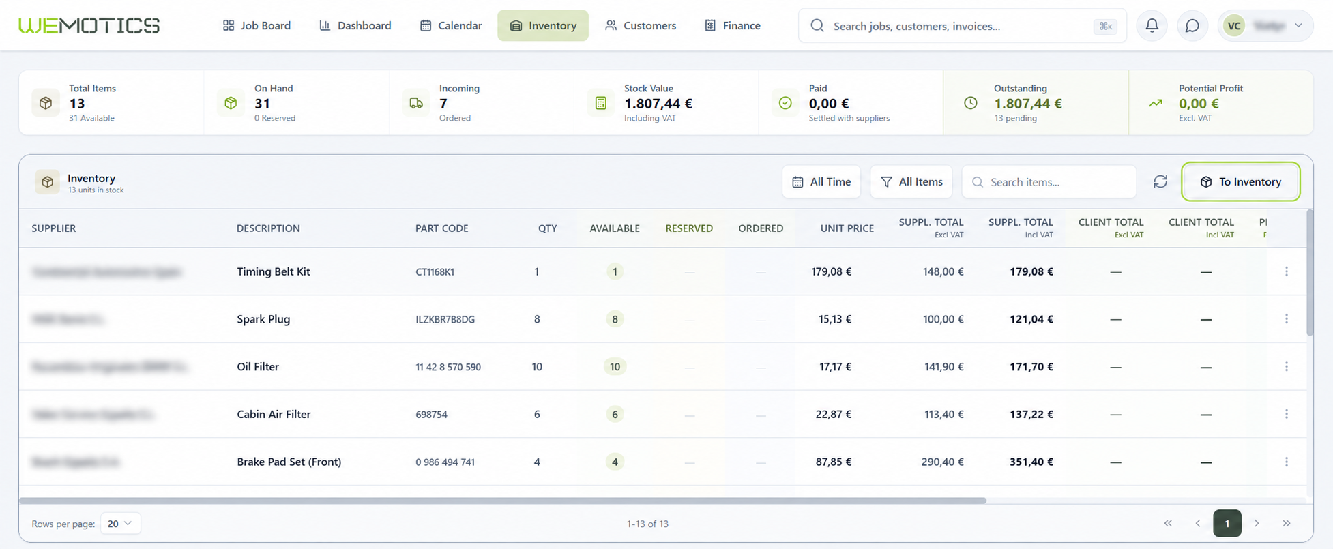Focus the global search field
Viewport: 1333px width, 549px height.
(x=962, y=25)
